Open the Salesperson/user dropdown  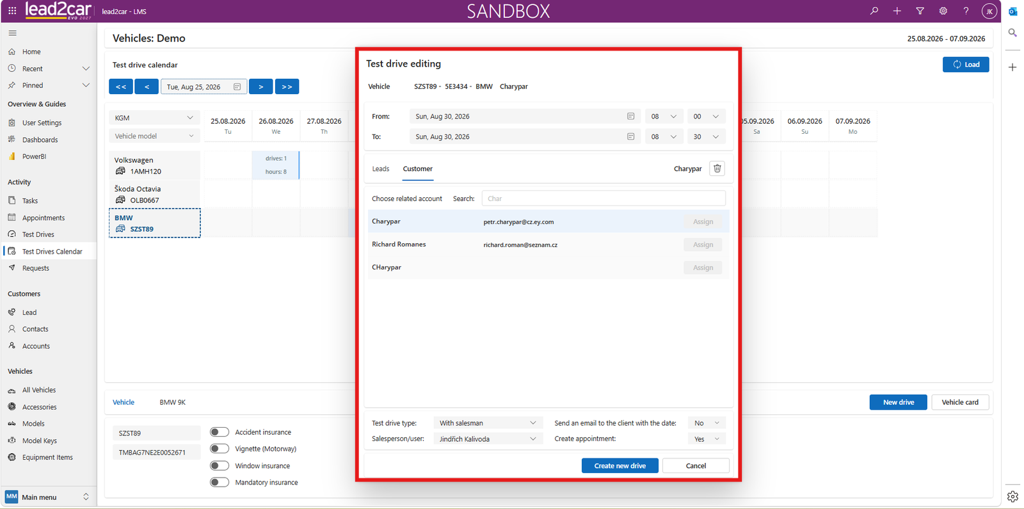(488, 439)
